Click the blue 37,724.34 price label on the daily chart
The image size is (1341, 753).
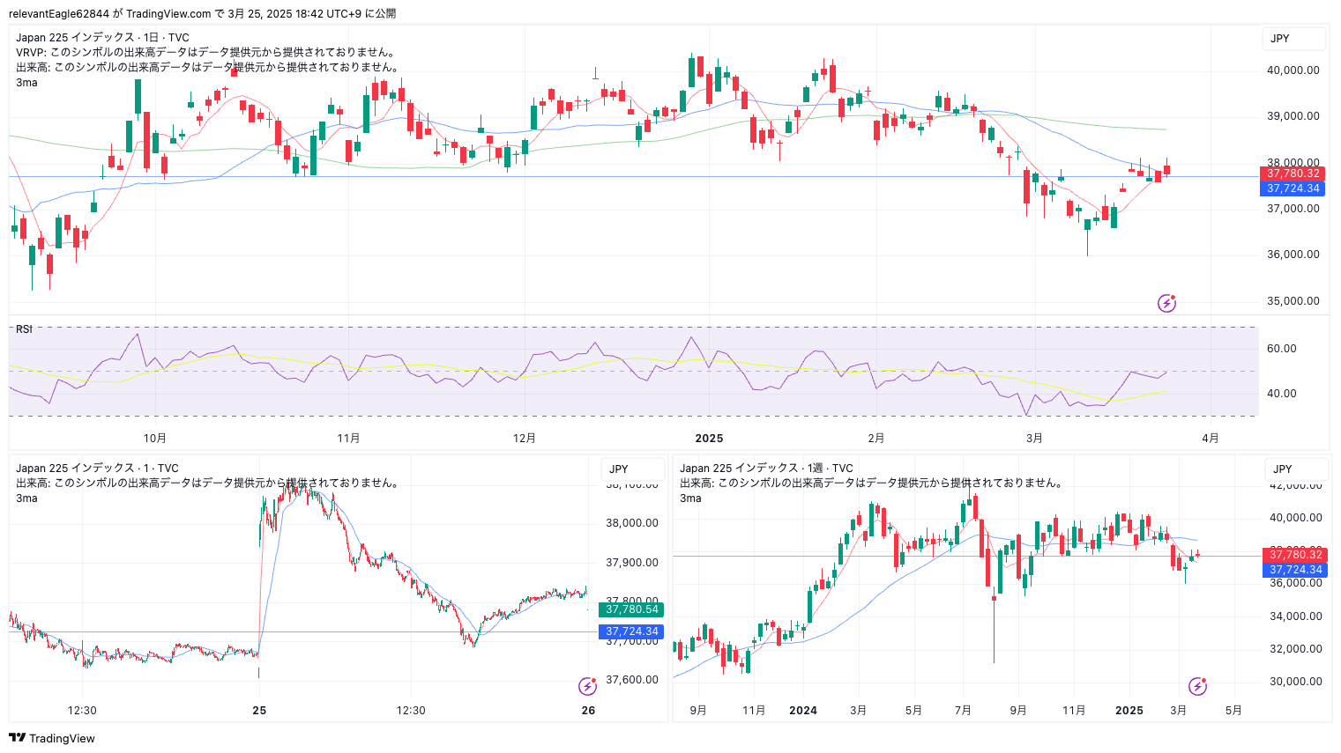1293,188
